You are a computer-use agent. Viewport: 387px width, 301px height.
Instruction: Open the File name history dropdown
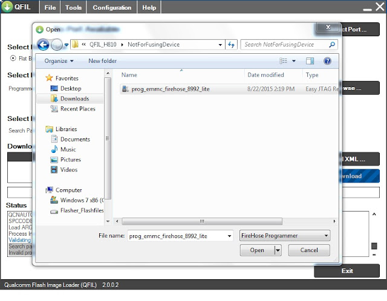pos(229,236)
